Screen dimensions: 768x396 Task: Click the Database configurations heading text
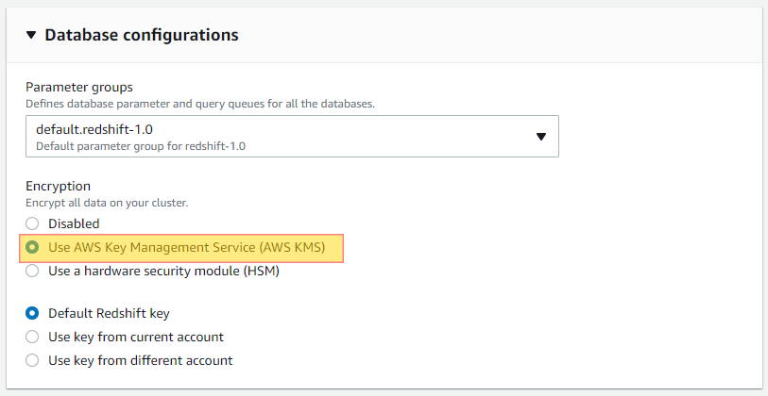(142, 35)
